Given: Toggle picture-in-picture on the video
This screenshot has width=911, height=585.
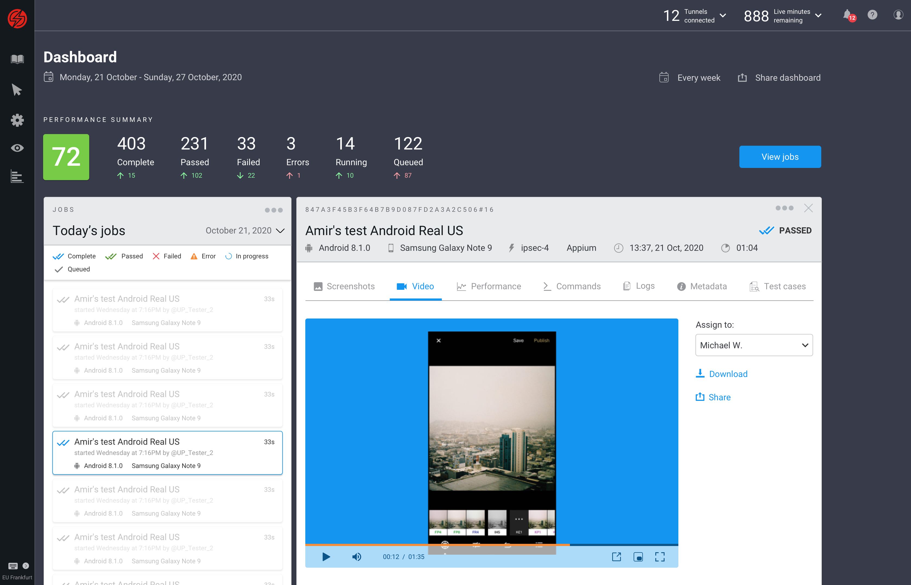Looking at the screenshot, I should tap(638, 557).
